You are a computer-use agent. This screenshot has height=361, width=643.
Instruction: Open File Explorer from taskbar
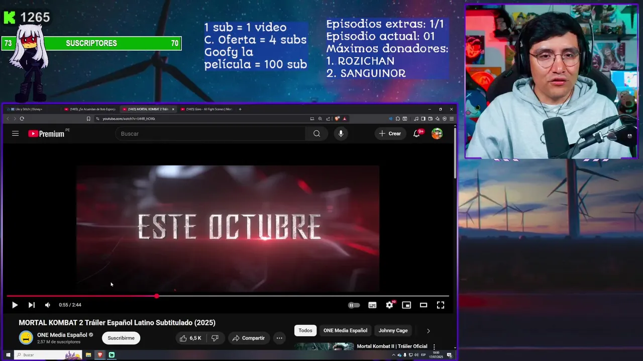(88, 355)
